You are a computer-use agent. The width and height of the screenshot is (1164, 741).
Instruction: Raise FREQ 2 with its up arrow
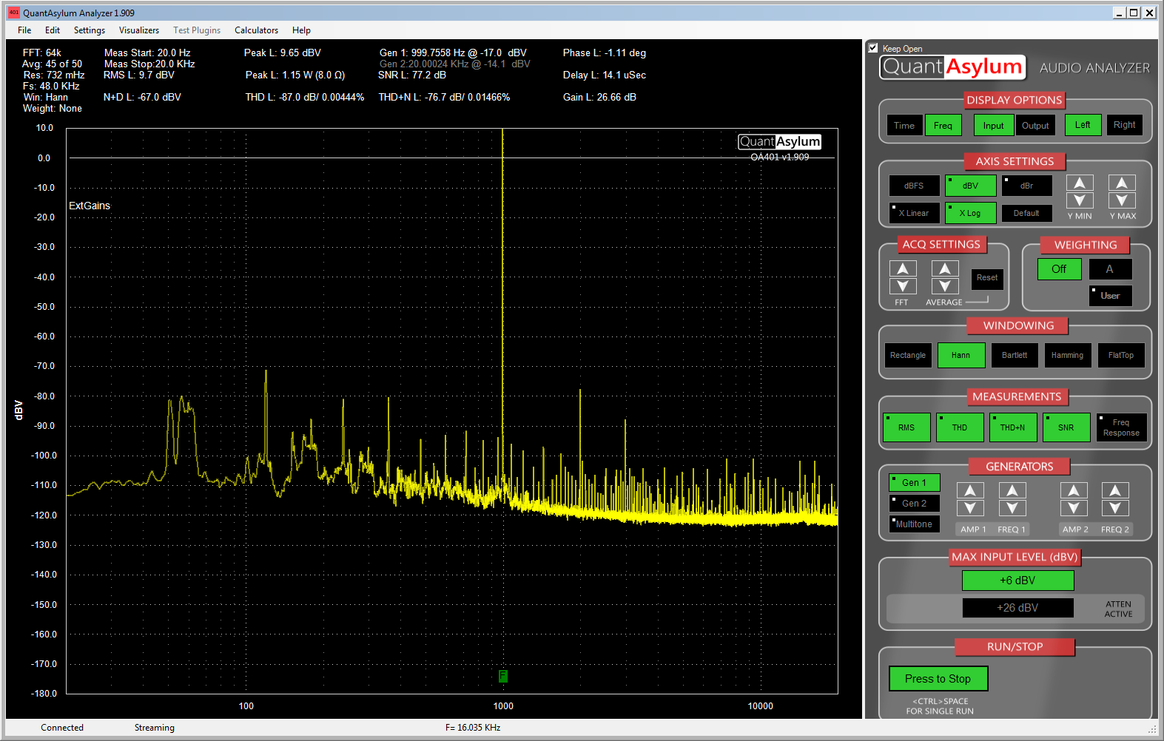click(x=1115, y=490)
